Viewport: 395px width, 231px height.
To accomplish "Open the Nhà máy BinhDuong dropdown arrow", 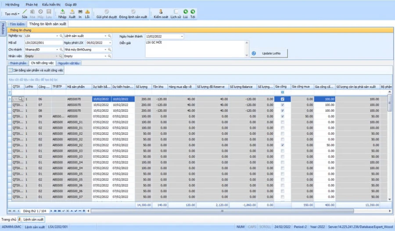I will 105,50.
